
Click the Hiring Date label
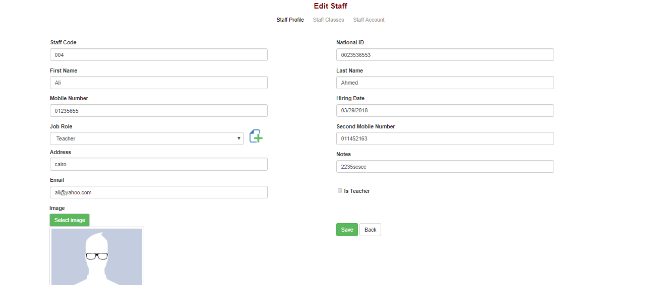[350, 98]
